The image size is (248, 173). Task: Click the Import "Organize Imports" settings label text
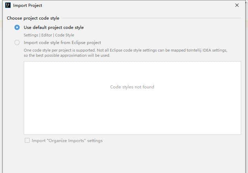click(x=67, y=141)
